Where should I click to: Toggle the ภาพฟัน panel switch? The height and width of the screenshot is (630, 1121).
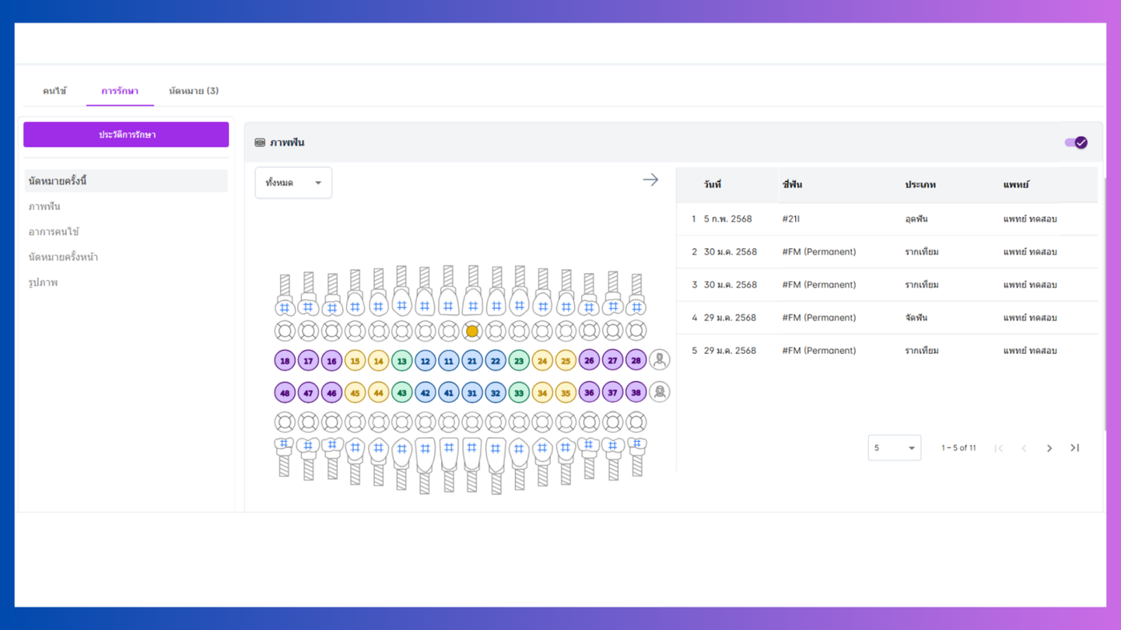click(x=1075, y=142)
